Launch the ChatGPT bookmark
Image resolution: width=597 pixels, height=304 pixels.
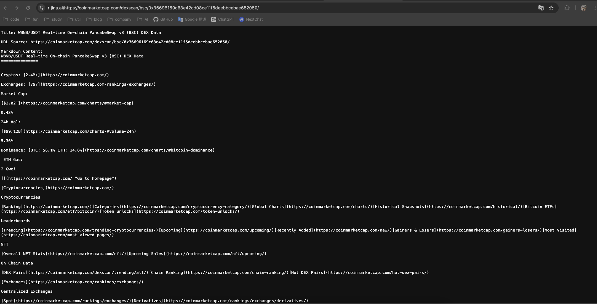coord(223,19)
